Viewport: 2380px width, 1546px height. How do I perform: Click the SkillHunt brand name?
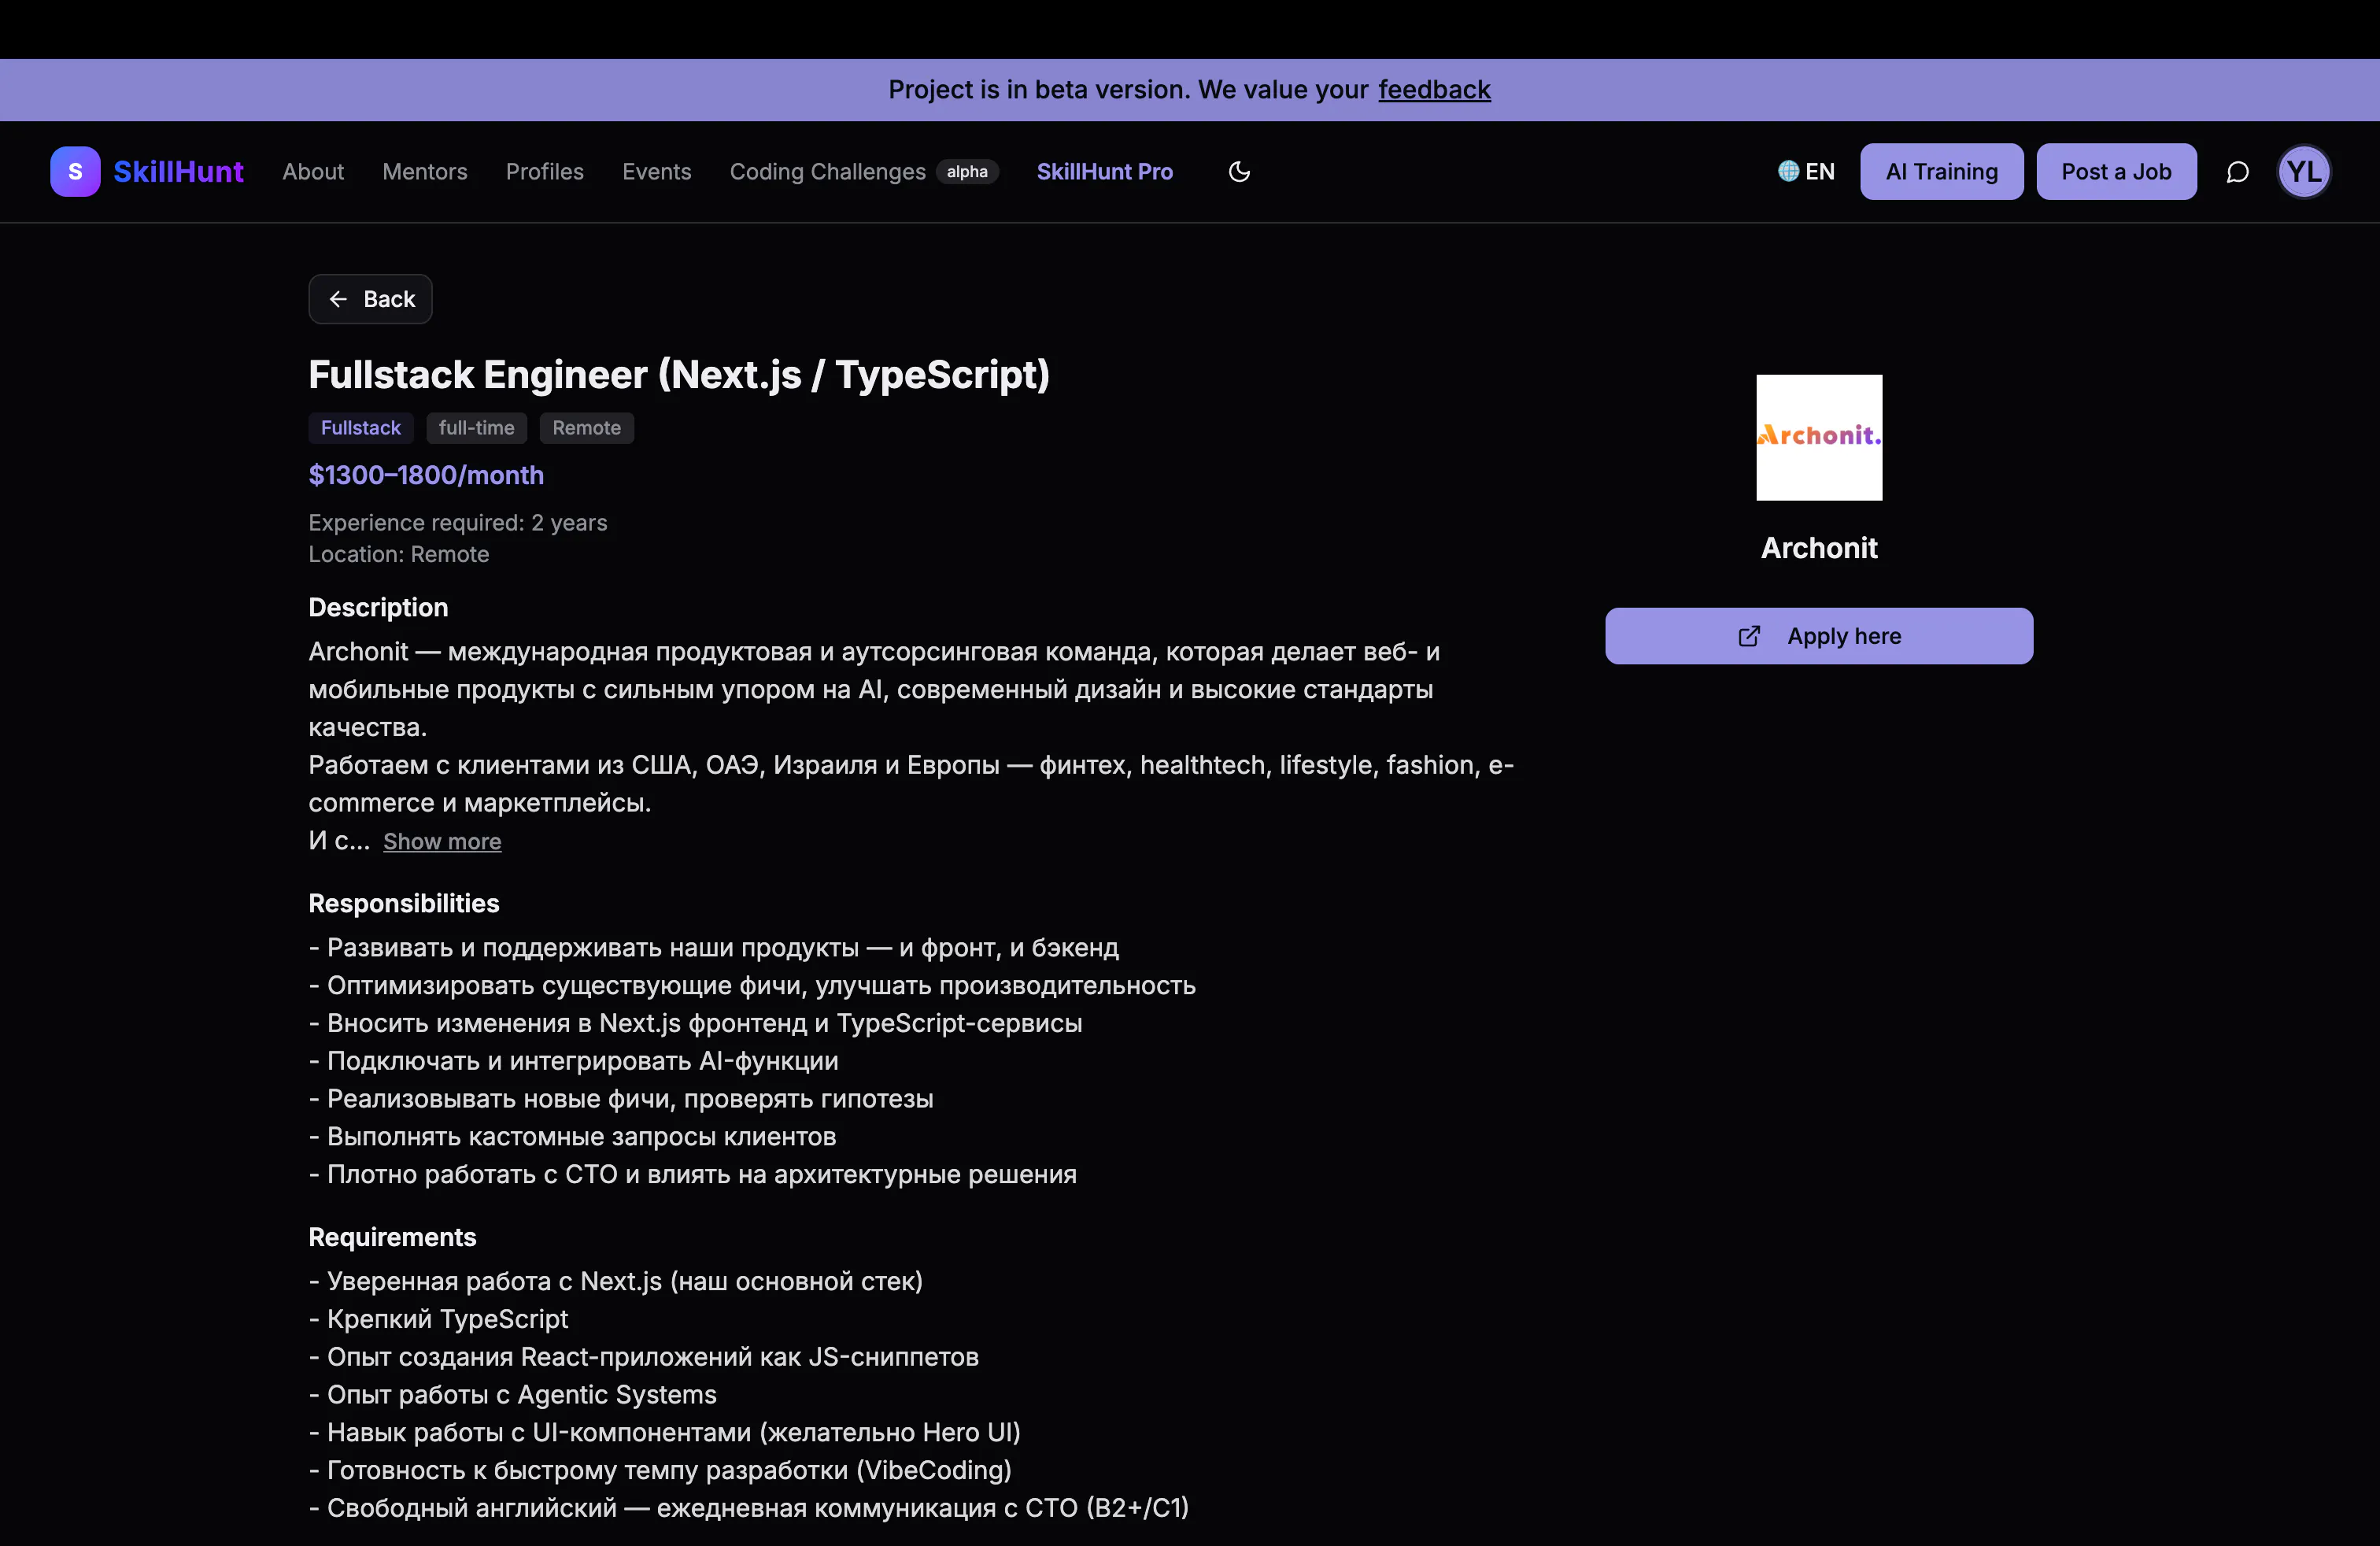click(178, 171)
